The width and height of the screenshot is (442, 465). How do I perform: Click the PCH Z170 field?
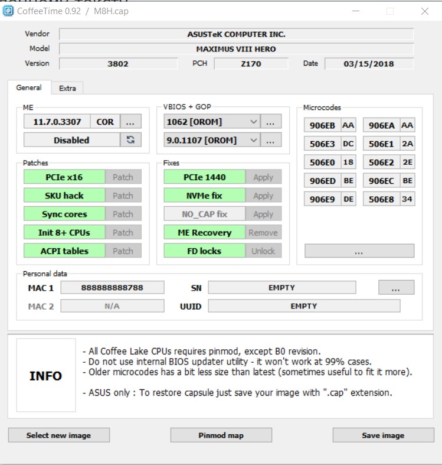pos(251,63)
